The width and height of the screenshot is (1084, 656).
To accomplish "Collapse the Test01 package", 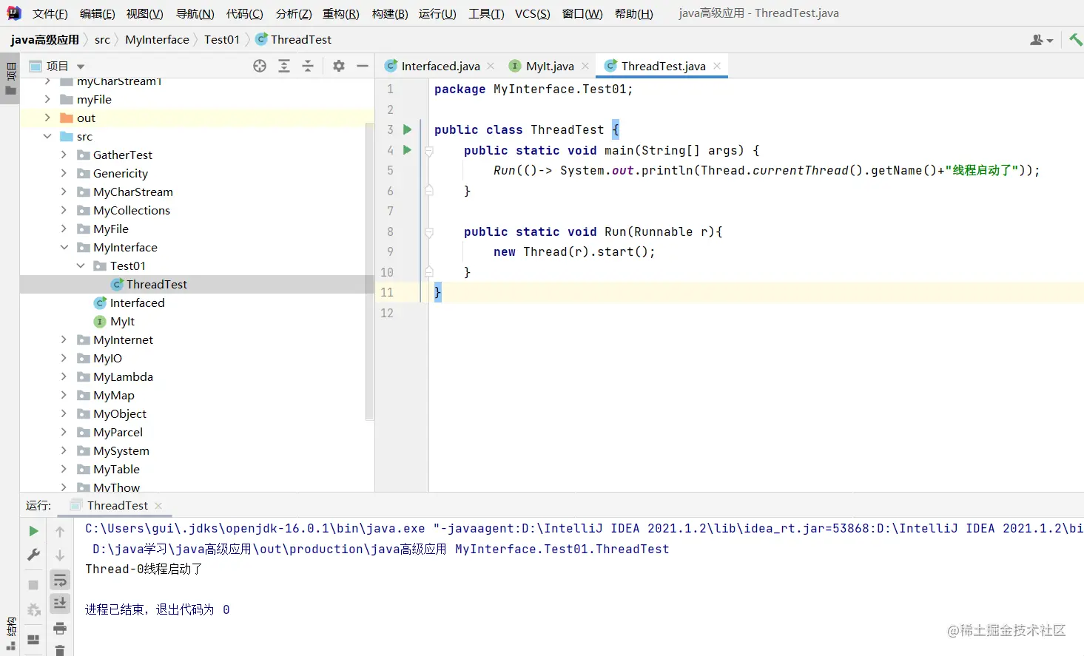I will pyautogui.click(x=81, y=266).
